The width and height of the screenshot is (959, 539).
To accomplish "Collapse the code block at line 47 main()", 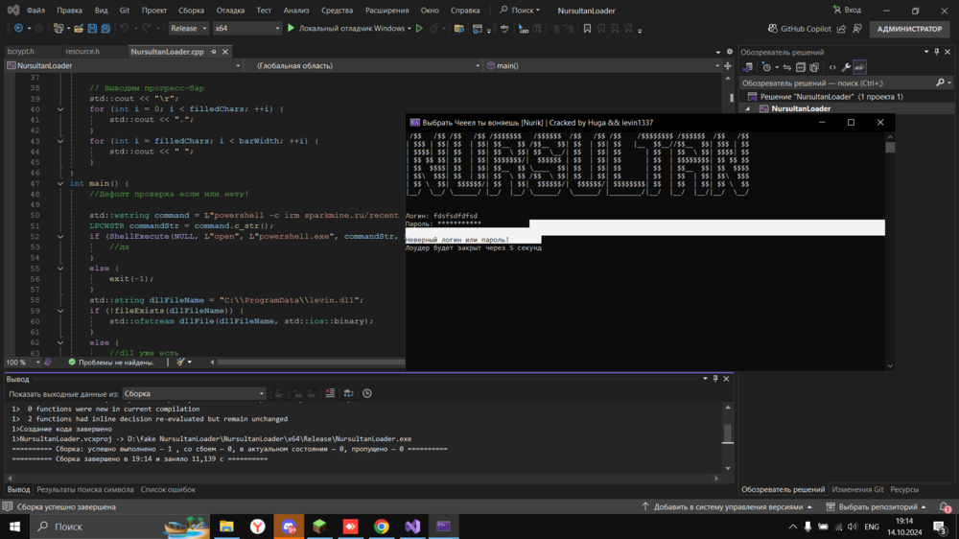I will click(x=59, y=183).
